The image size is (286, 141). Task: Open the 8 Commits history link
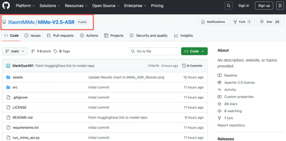[x=192, y=66]
